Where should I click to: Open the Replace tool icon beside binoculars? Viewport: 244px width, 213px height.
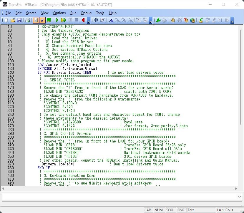[103, 20]
